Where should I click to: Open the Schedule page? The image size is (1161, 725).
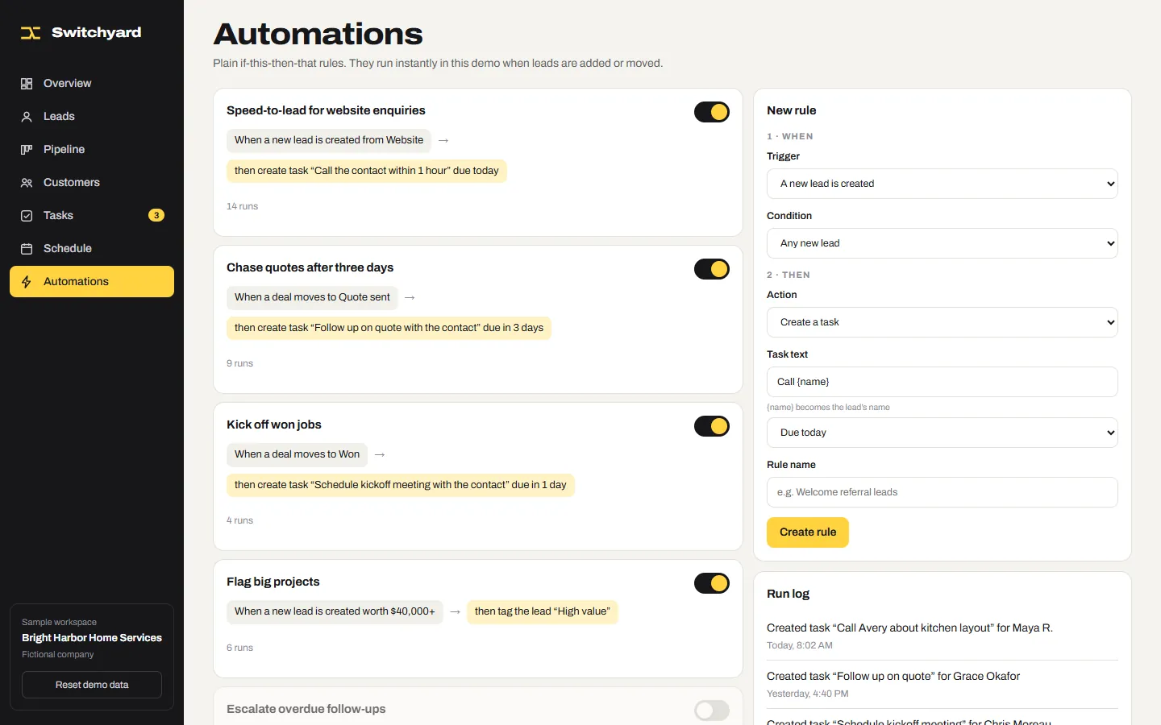pyautogui.click(x=92, y=249)
